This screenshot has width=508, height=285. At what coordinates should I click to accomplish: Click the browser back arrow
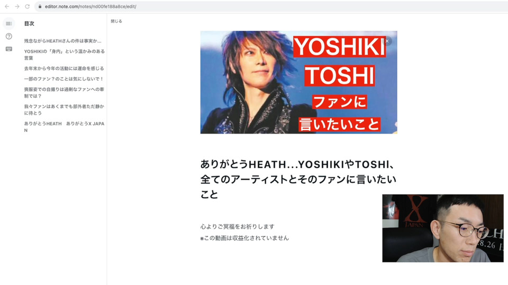tap(7, 6)
